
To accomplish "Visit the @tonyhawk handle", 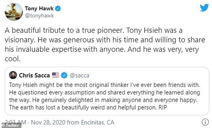I will [x=39, y=16].
